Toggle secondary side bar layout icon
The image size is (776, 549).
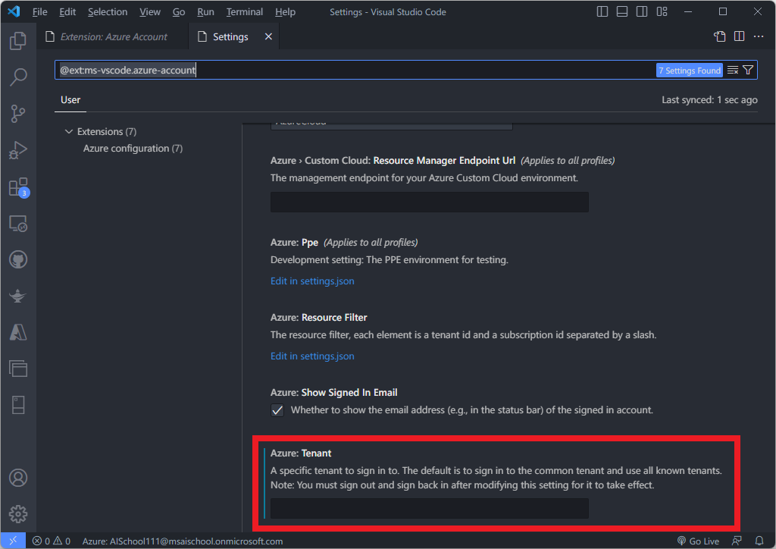click(642, 12)
